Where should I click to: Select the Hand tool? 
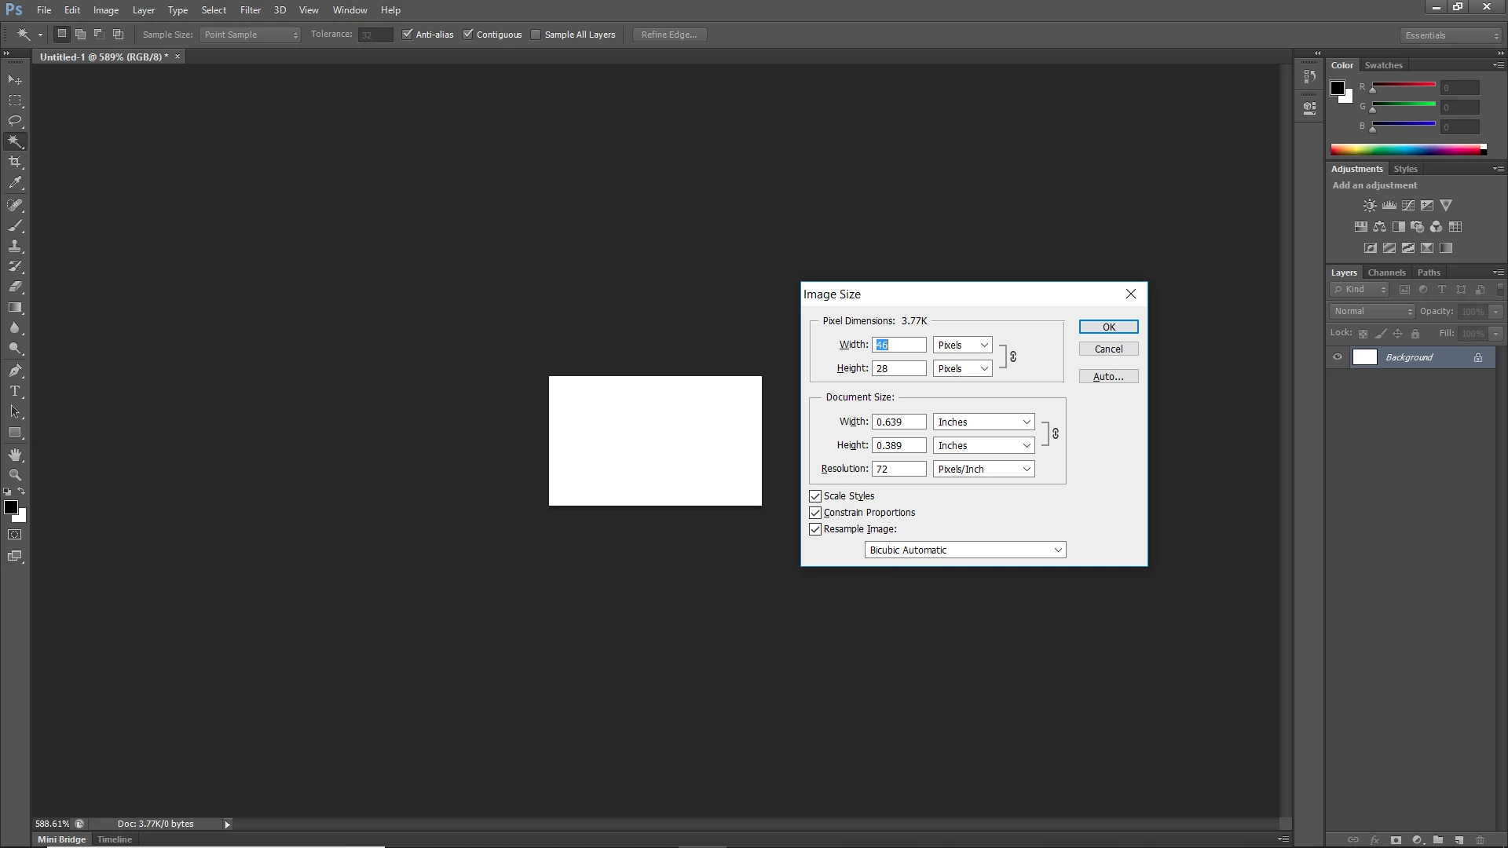point(15,455)
